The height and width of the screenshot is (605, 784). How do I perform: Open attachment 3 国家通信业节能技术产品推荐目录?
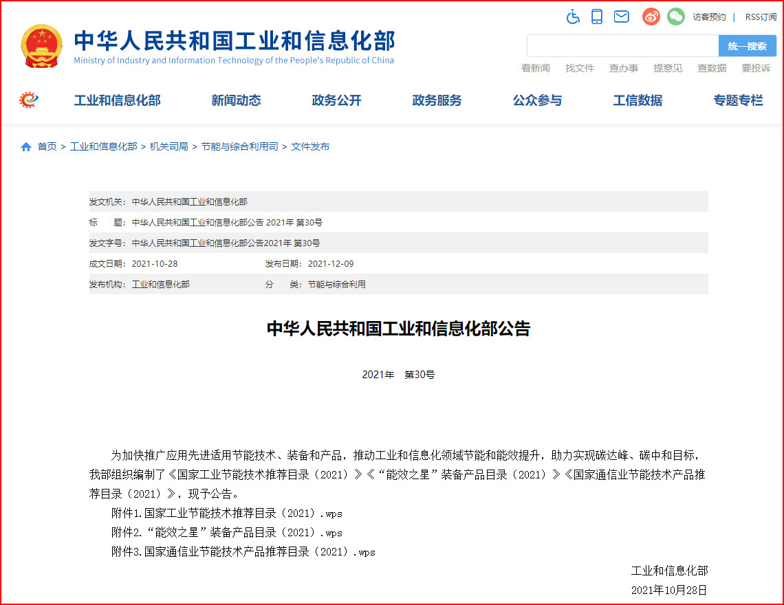point(243,552)
